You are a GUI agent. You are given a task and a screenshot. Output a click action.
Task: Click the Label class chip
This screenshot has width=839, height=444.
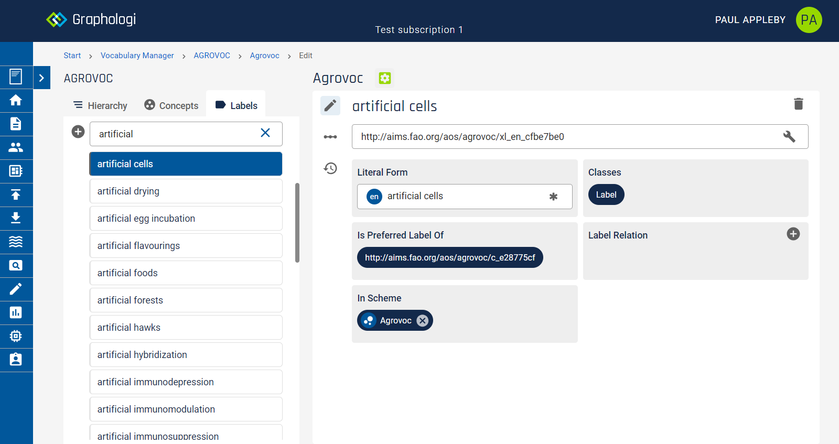click(x=606, y=194)
